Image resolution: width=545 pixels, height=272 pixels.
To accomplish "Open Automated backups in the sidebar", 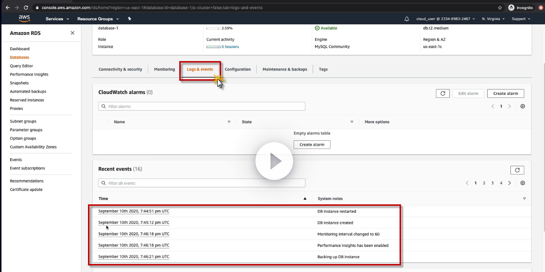I will point(28,92).
